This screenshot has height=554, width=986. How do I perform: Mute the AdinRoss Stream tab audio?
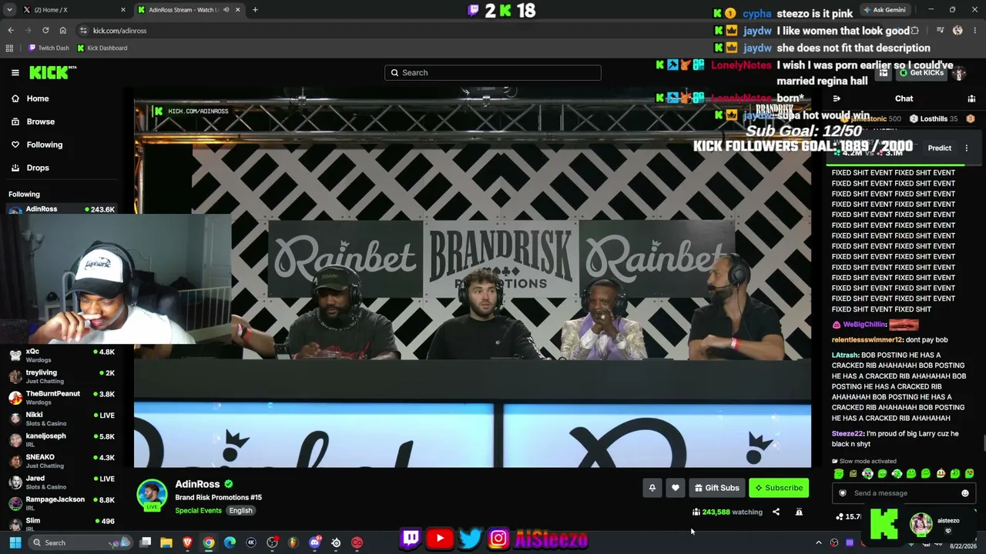[x=226, y=10]
